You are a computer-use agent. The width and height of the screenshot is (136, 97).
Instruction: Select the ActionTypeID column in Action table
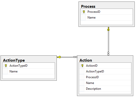(x=105, y=71)
